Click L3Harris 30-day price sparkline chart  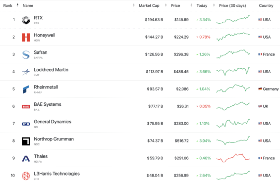(x=233, y=175)
